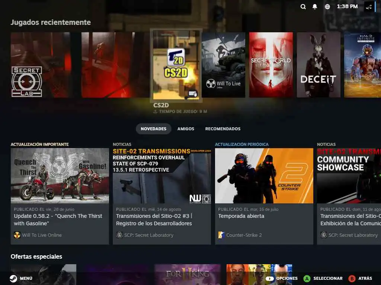The height and width of the screenshot is (285, 381).
Task: Open the Site-02 Transmissions news image
Action: (162, 176)
